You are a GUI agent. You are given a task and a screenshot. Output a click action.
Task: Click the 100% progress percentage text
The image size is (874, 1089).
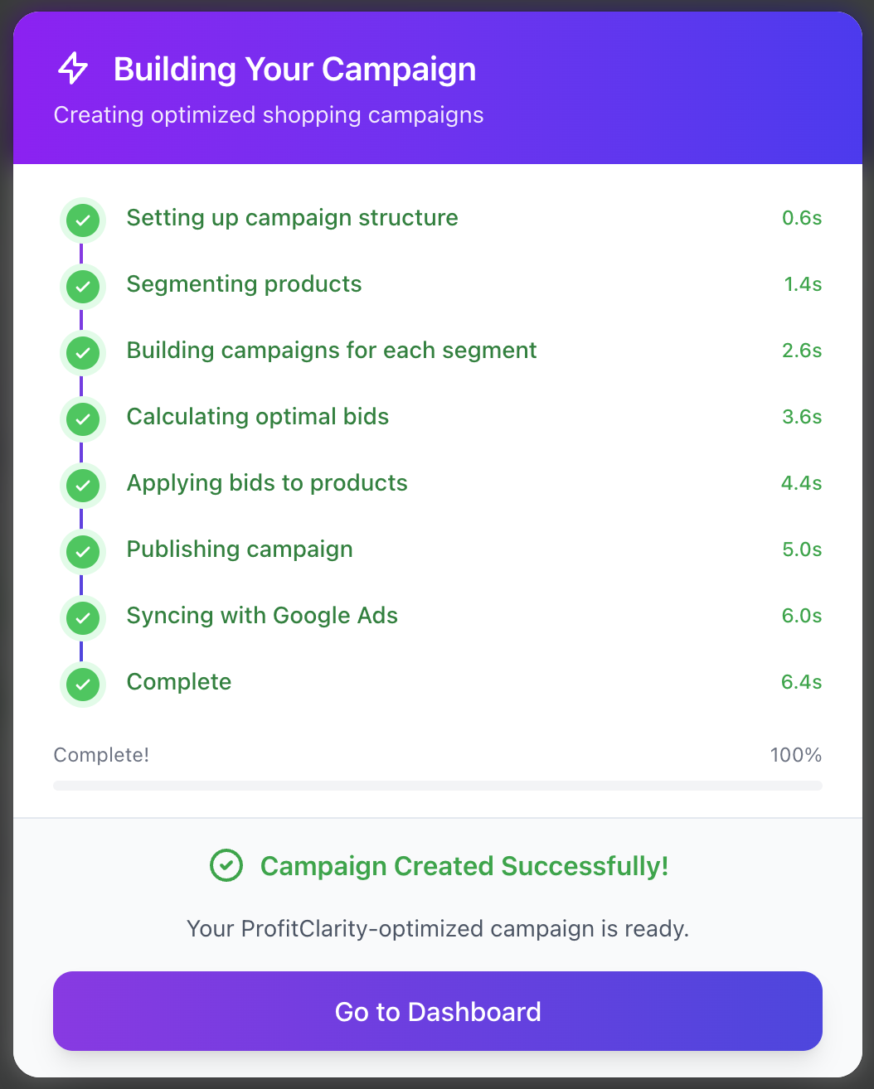pyautogui.click(x=795, y=755)
